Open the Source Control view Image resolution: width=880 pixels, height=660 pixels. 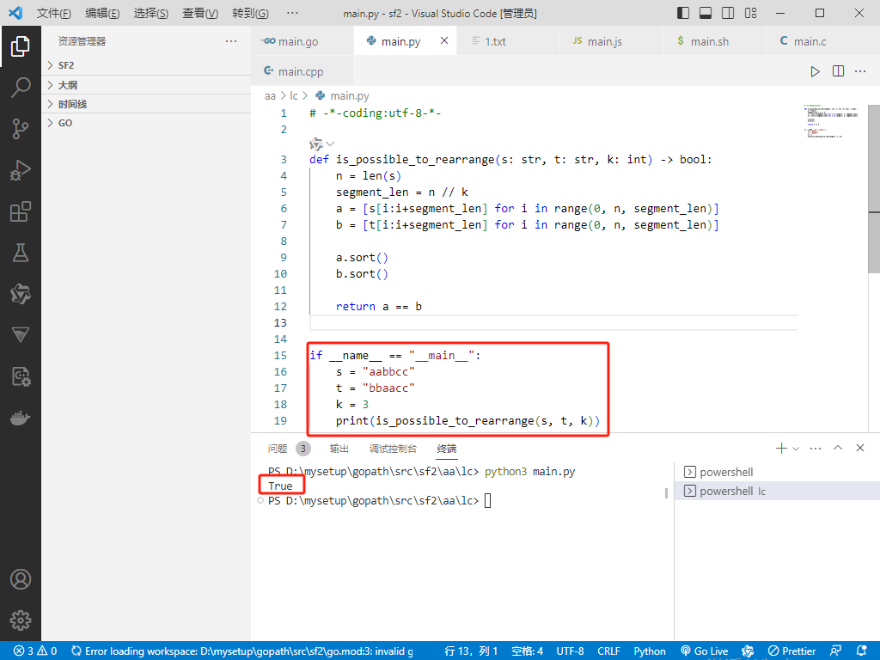21,129
